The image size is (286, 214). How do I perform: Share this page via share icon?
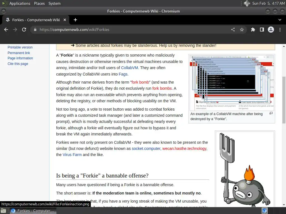(x=233, y=30)
